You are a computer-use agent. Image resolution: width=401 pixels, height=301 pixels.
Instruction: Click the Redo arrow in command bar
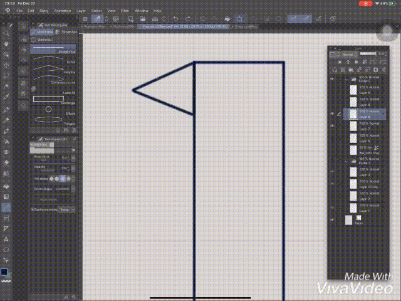188,19
